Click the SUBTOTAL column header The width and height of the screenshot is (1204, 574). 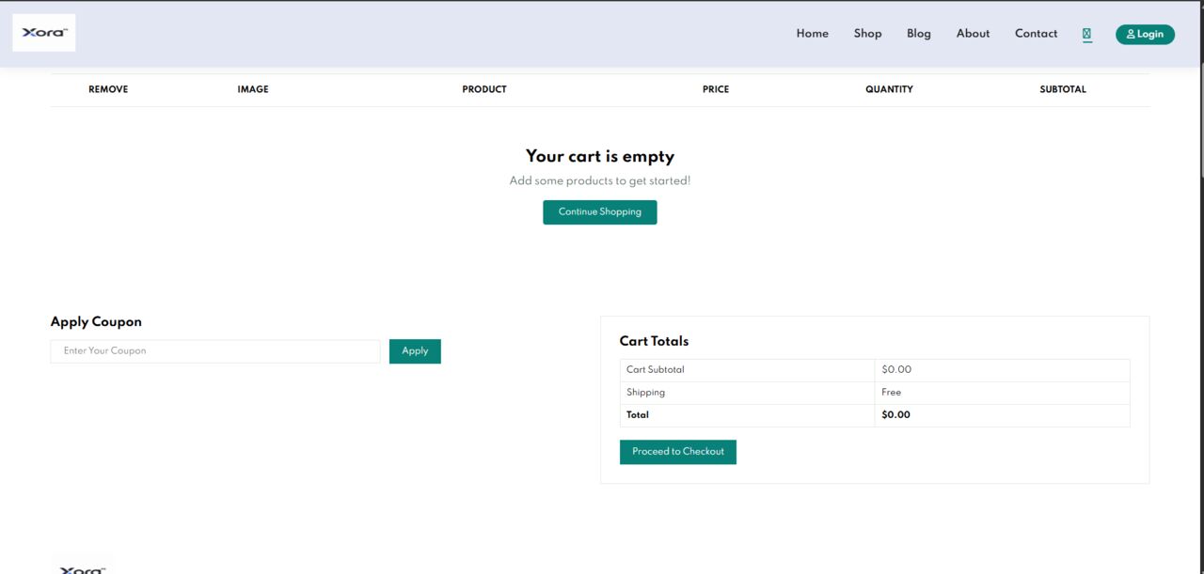coord(1063,89)
